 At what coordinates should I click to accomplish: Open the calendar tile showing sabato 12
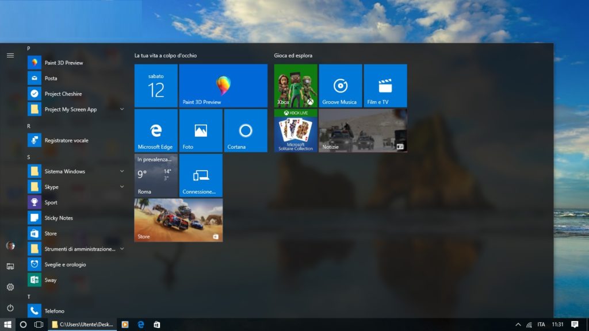click(x=156, y=86)
